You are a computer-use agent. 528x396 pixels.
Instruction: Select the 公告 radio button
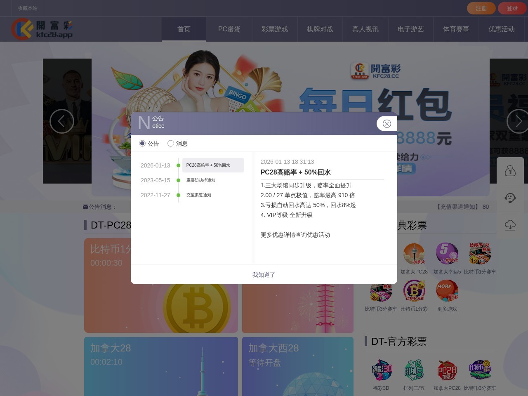click(142, 143)
